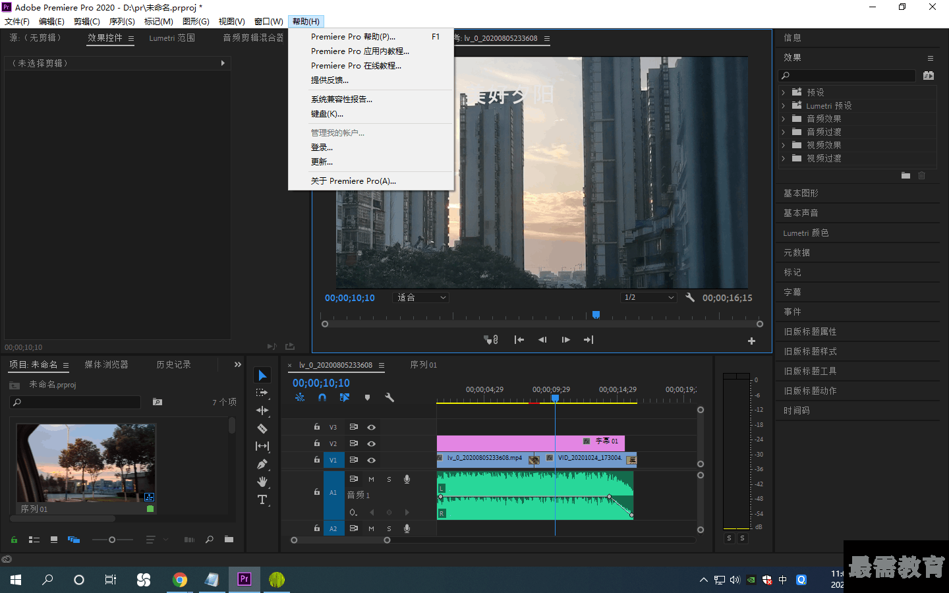Expand the 视频过渡 folder

(783, 158)
